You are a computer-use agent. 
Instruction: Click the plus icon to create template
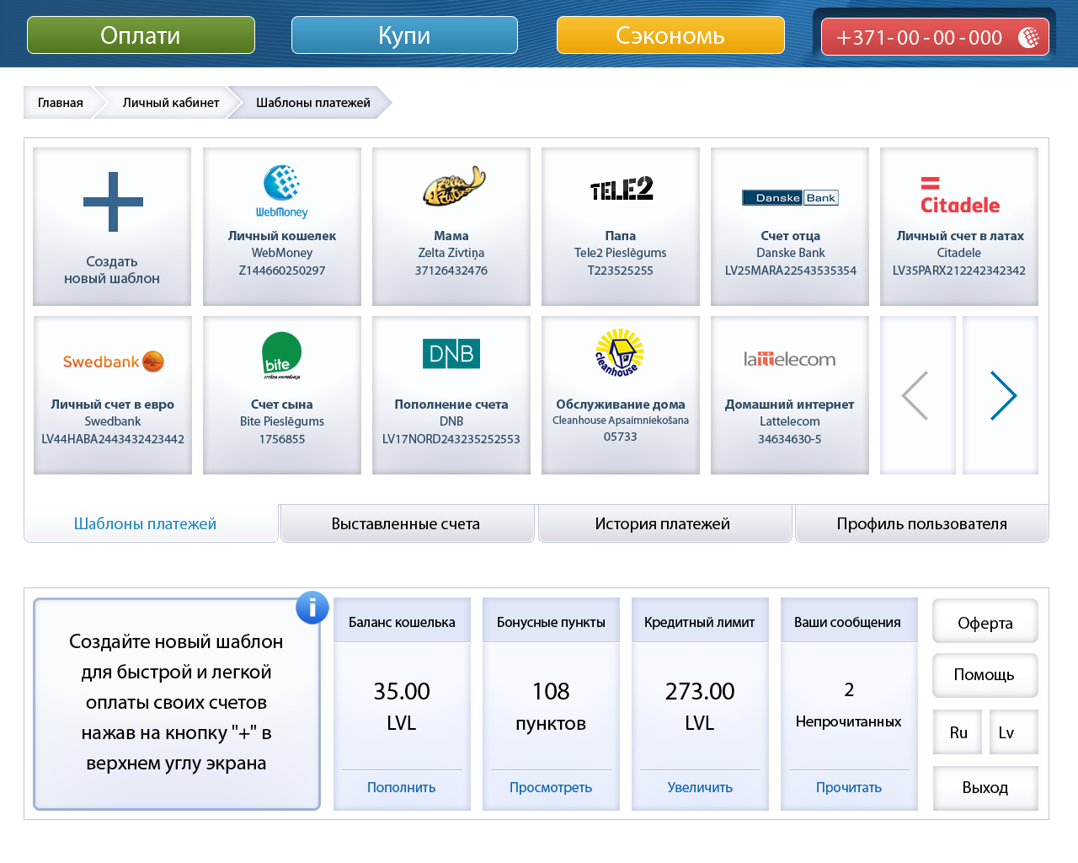click(113, 201)
